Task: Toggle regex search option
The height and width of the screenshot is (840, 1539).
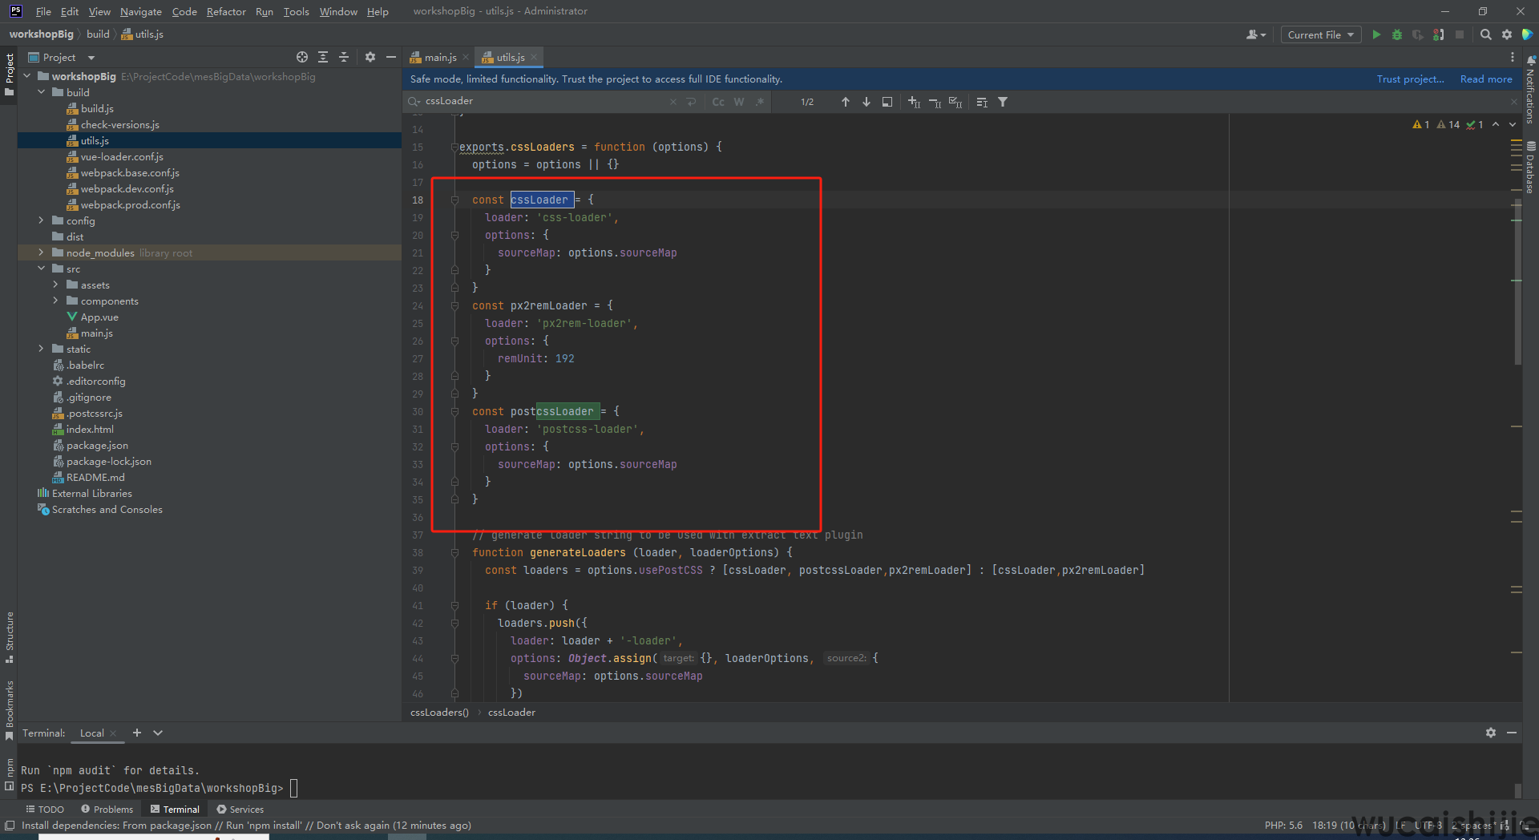Action: pos(759,102)
